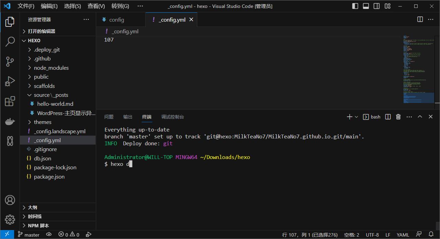Expand the Open Editors section

[x=58, y=31]
